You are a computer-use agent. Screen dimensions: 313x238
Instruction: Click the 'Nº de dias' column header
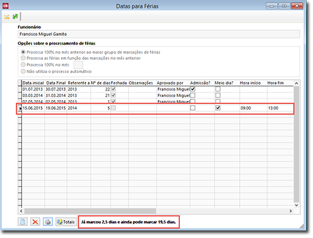(100, 83)
